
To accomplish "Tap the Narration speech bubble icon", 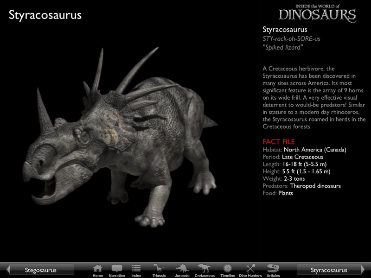I will (x=117, y=271).
